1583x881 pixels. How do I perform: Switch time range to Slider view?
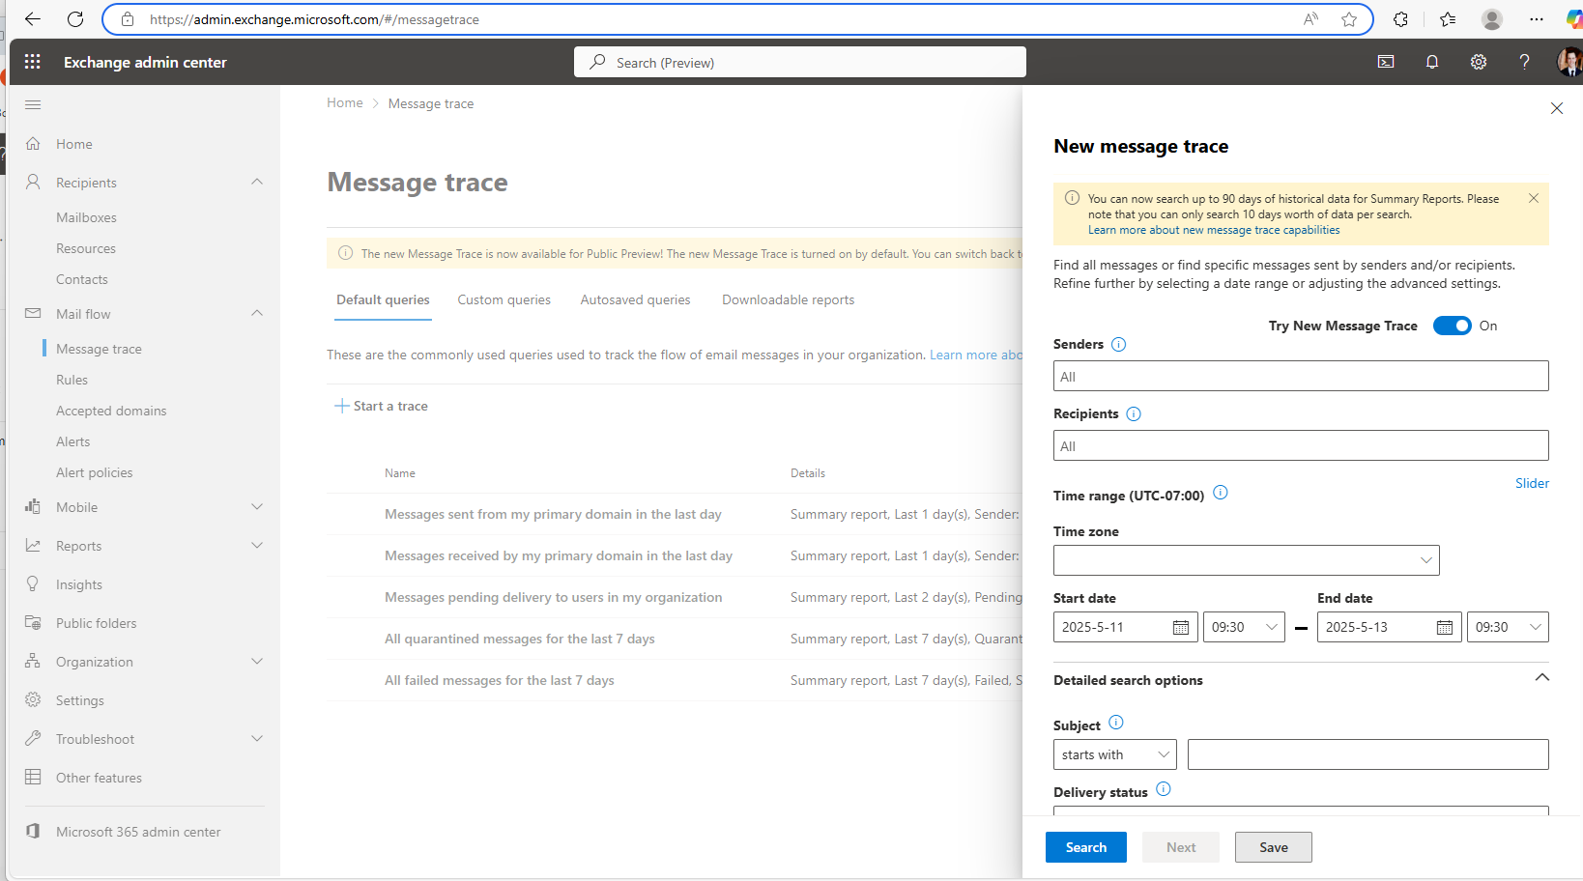1531,483
